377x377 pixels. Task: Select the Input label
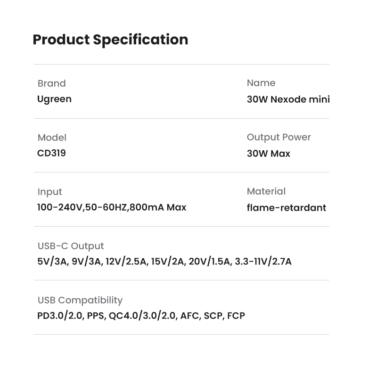point(49,192)
